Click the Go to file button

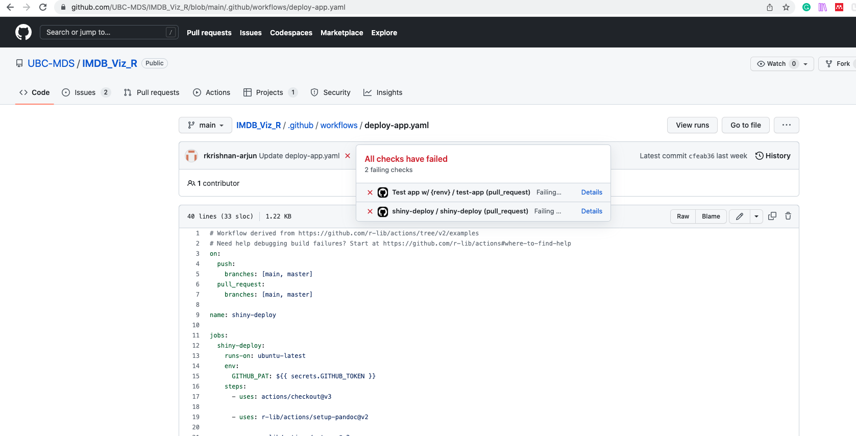coord(745,125)
